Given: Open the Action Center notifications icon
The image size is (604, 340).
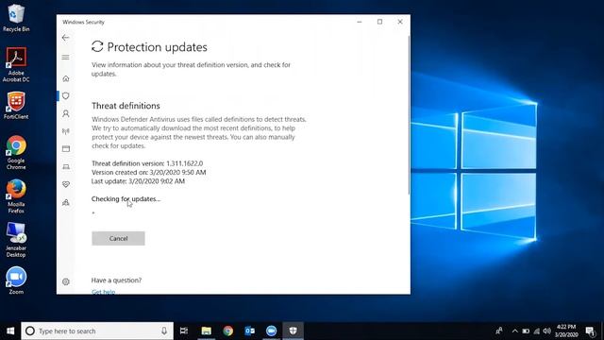Looking at the screenshot, I should (590, 331).
